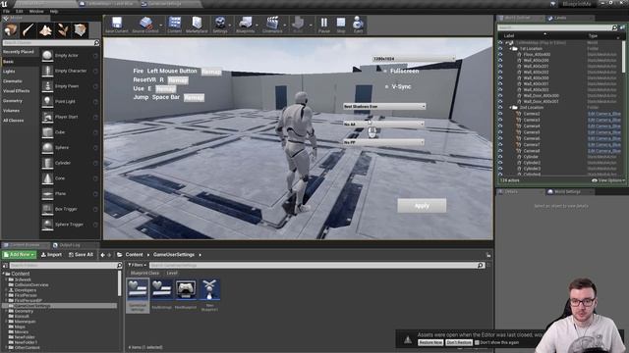Image resolution: width=629 pixels, height=353 pixels.
Task: Toggle the V-Sync checkbox in game menu
Action: (x=386, y=86)
